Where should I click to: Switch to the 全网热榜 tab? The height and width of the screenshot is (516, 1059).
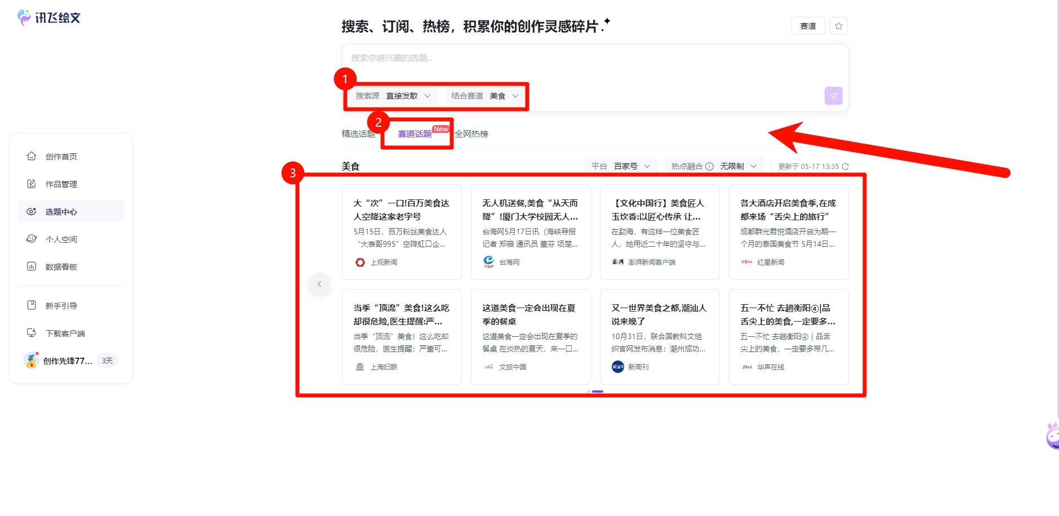tap(471, 134)
